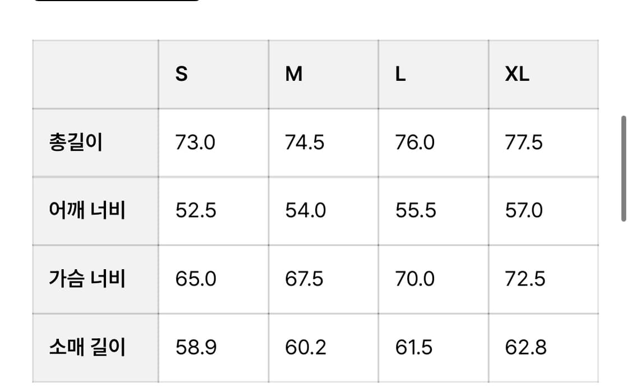Click the 소매 길이 row label
The image size is (631, 387).
(x=87, y=347)
